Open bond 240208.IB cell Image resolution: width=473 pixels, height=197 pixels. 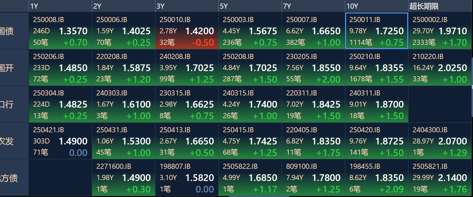click(x=187, y=68)
